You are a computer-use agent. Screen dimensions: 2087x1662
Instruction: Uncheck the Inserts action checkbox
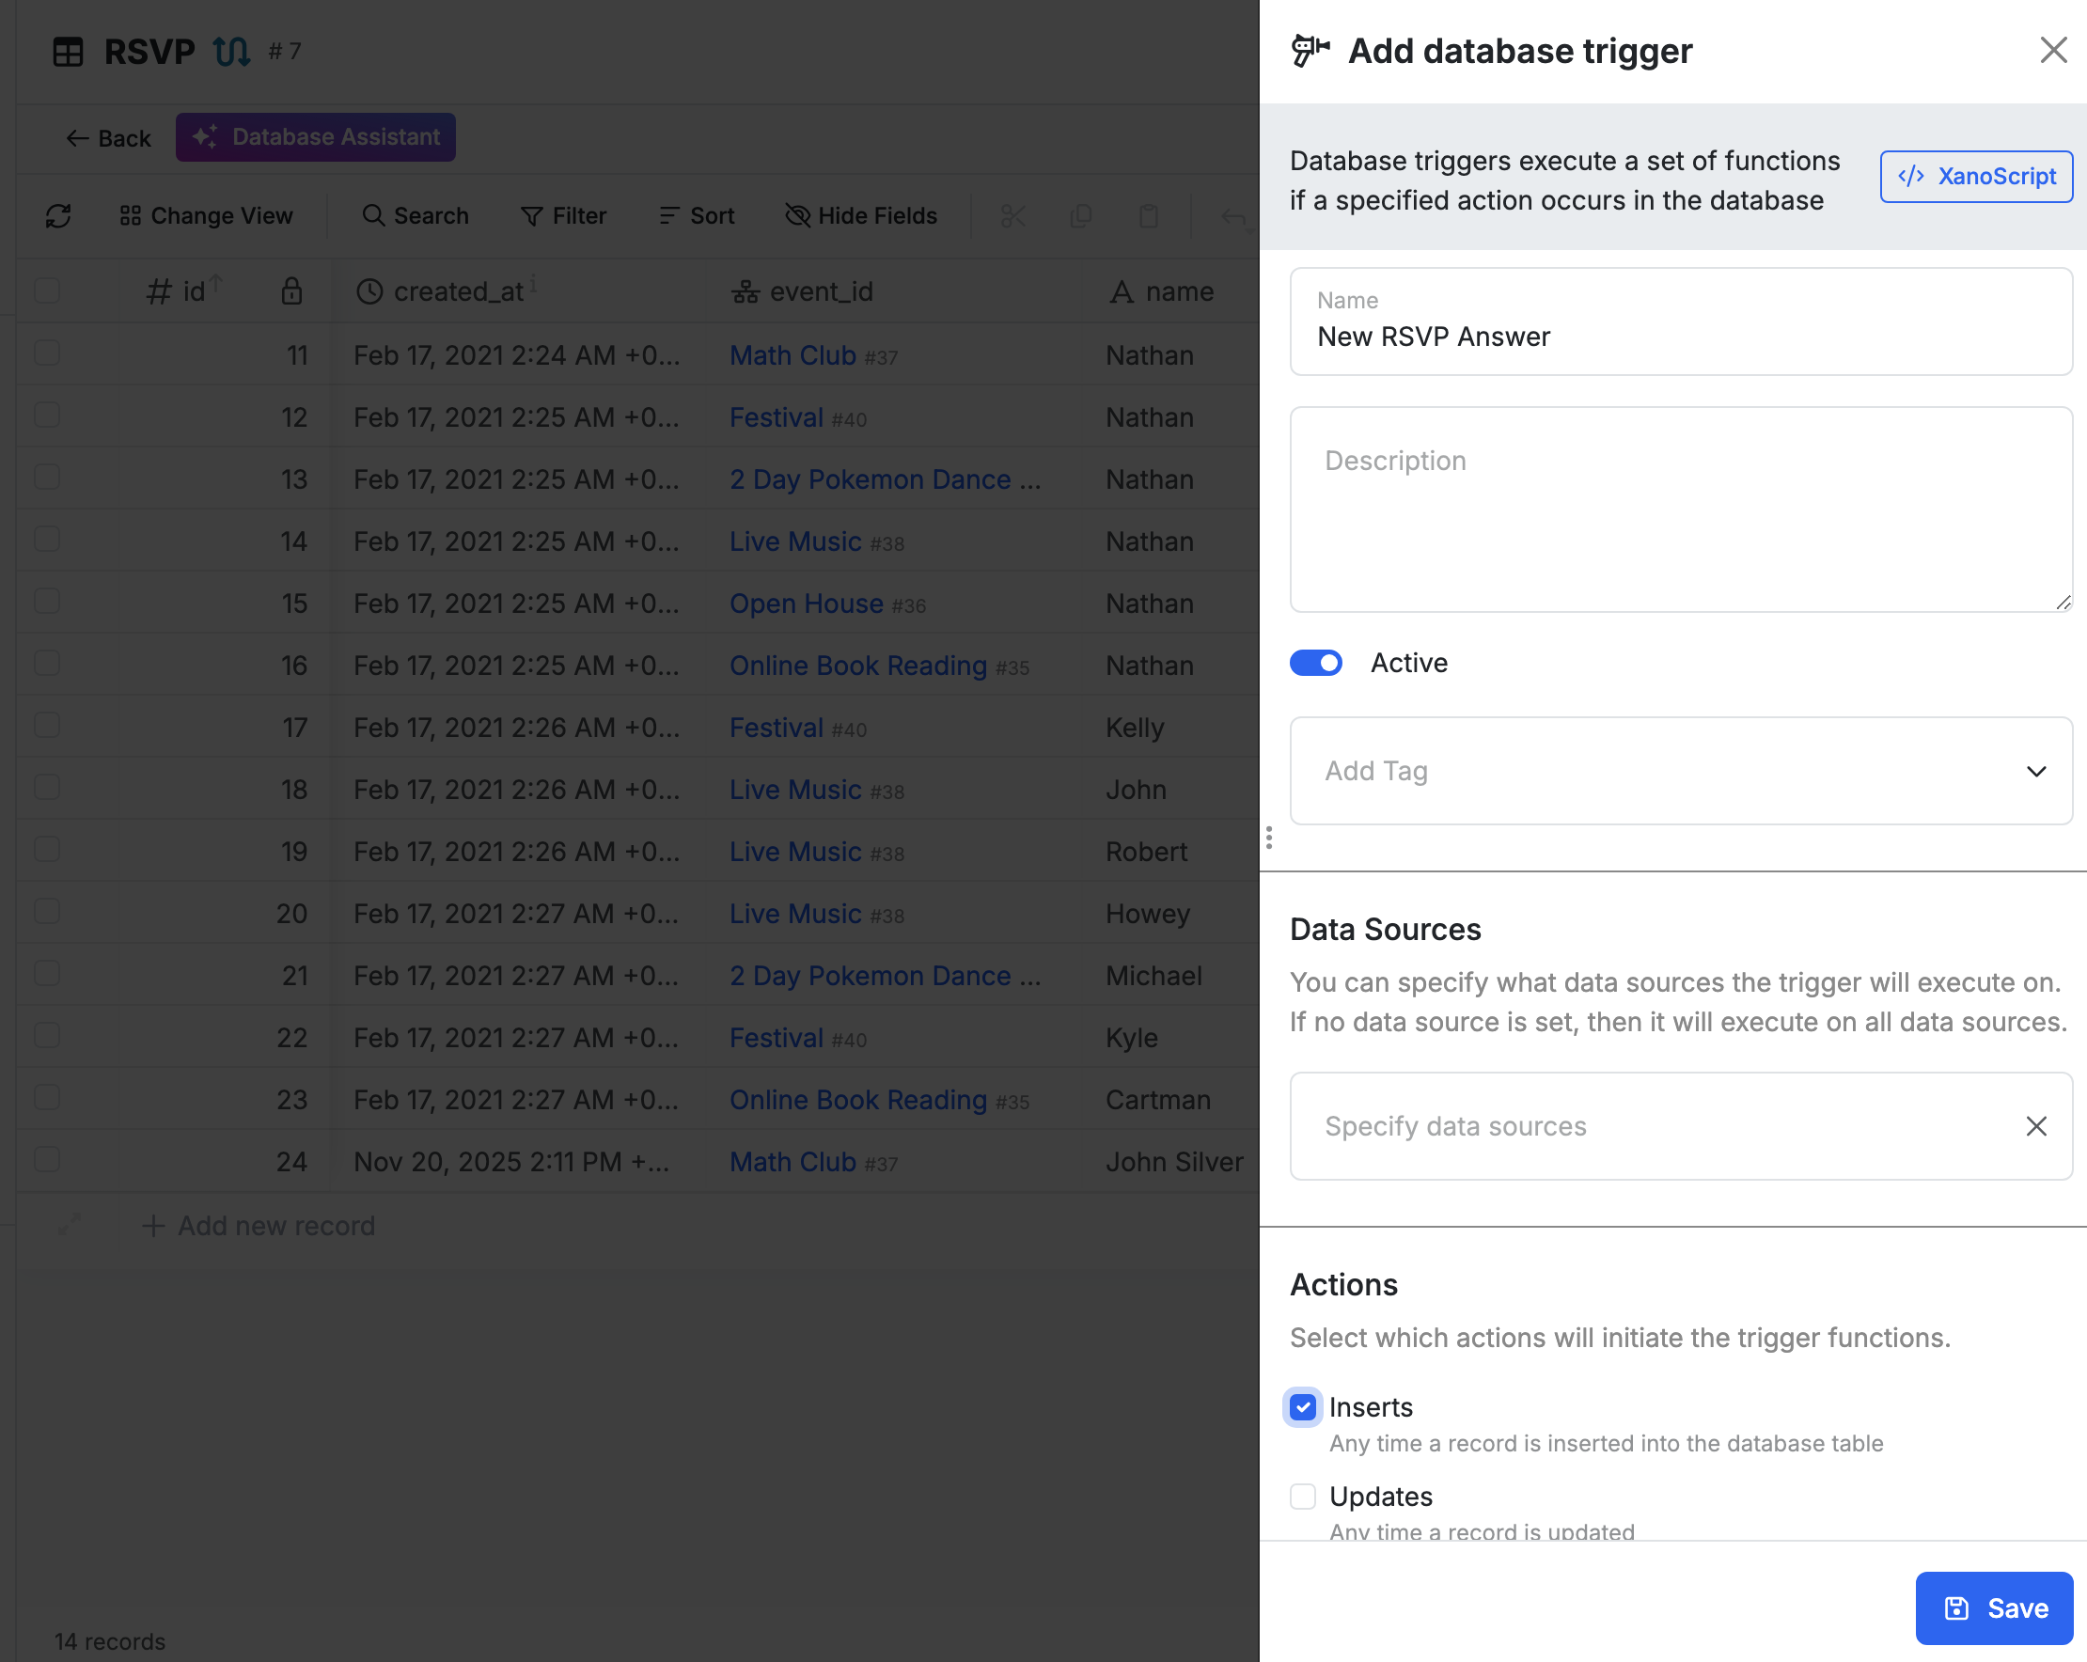tap(1302, 1407)
